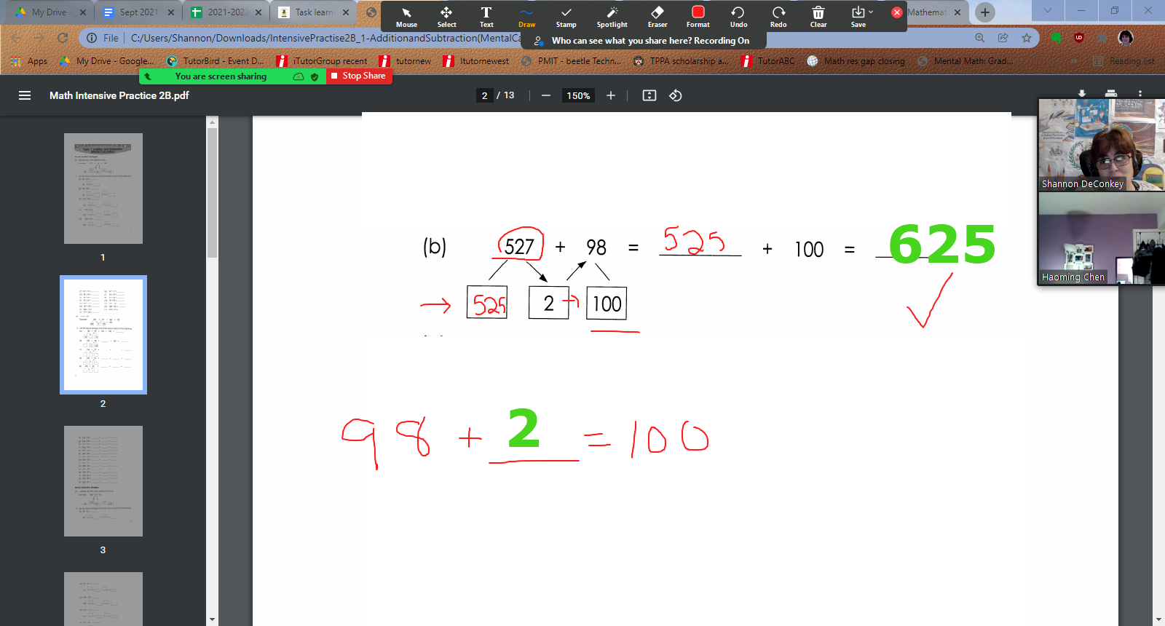Open My Drive - Google bookmark
This screenshot has width=1165, height=626.
(x=106, y=61)
